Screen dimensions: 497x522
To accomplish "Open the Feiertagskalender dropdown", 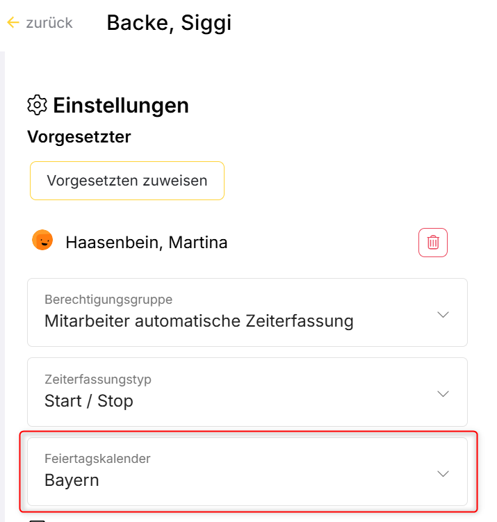I will (x=247, y=471).
